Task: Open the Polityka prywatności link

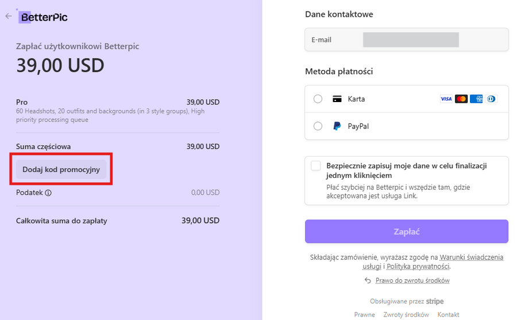Action: pyautogui.click(x=418, y=267)
